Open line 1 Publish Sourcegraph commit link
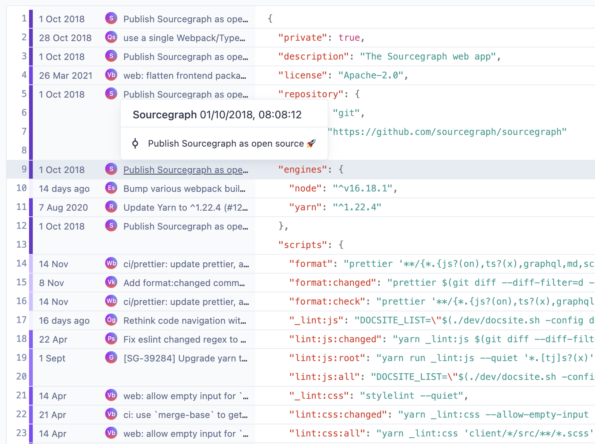This screenshot has height=444, width=595. (186, 19)
